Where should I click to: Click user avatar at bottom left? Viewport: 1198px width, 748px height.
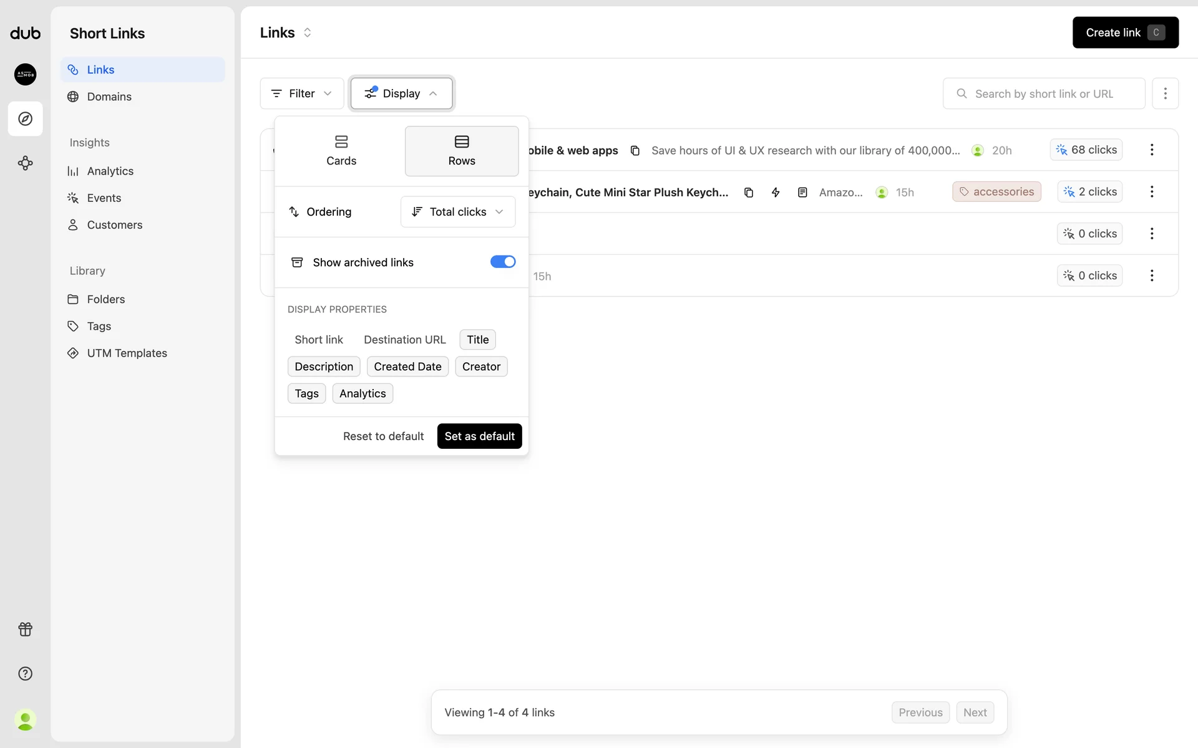[x=25, y=720]
